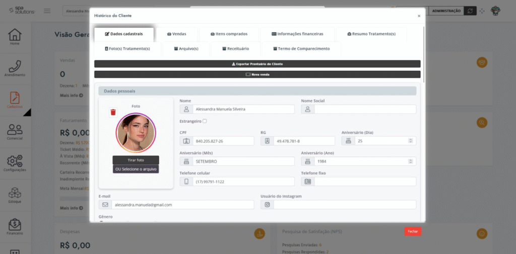
Task: Switch to the Vendas tab
Action: click(176, 34)
